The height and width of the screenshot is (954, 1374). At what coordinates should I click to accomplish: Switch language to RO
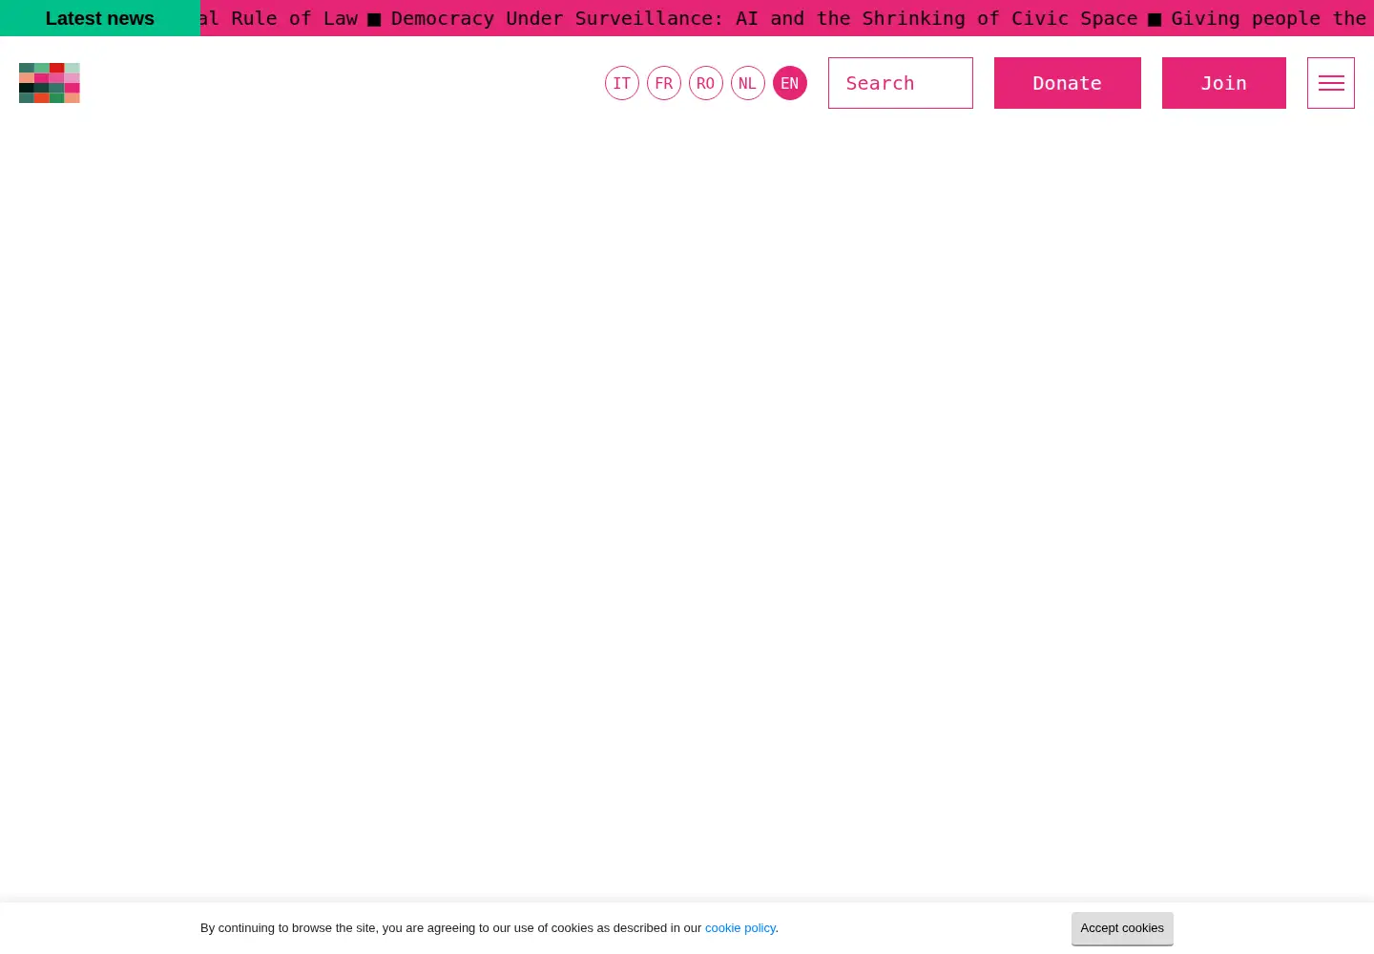(706, 83)
